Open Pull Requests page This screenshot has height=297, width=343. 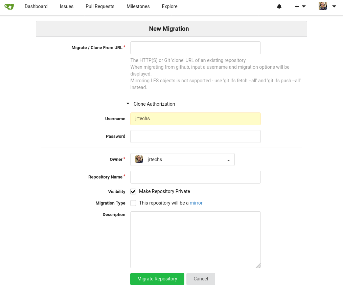(100, 6)
